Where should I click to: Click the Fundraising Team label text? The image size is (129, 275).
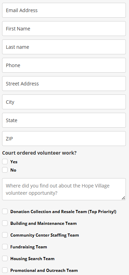29,247
